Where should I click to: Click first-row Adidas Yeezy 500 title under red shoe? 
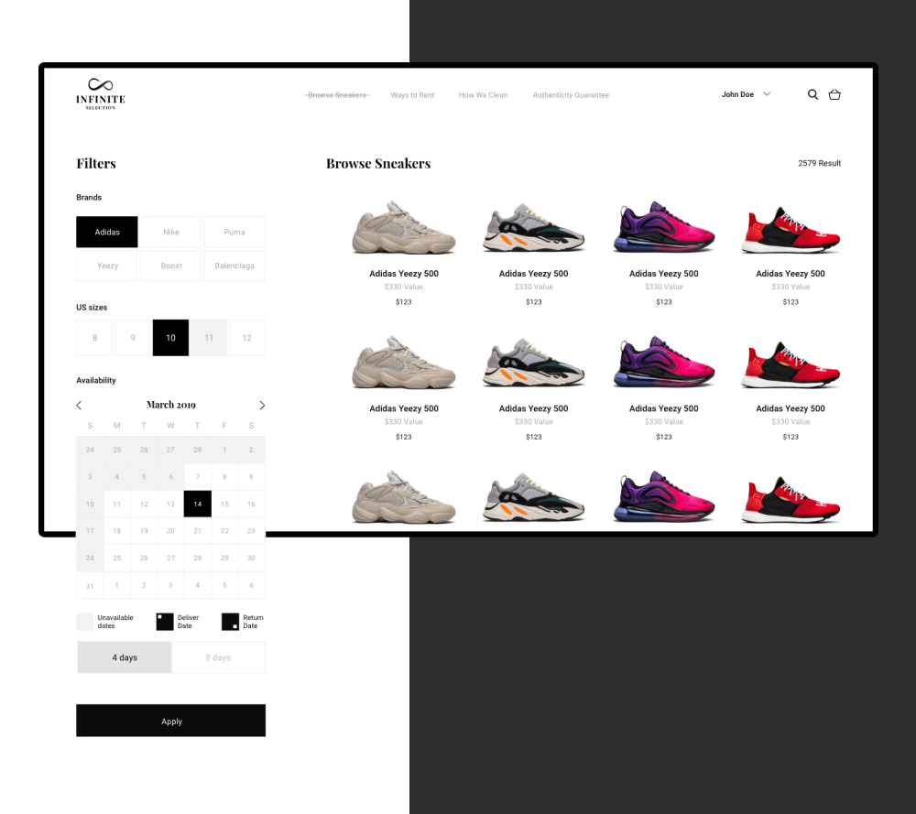(791, 273)
